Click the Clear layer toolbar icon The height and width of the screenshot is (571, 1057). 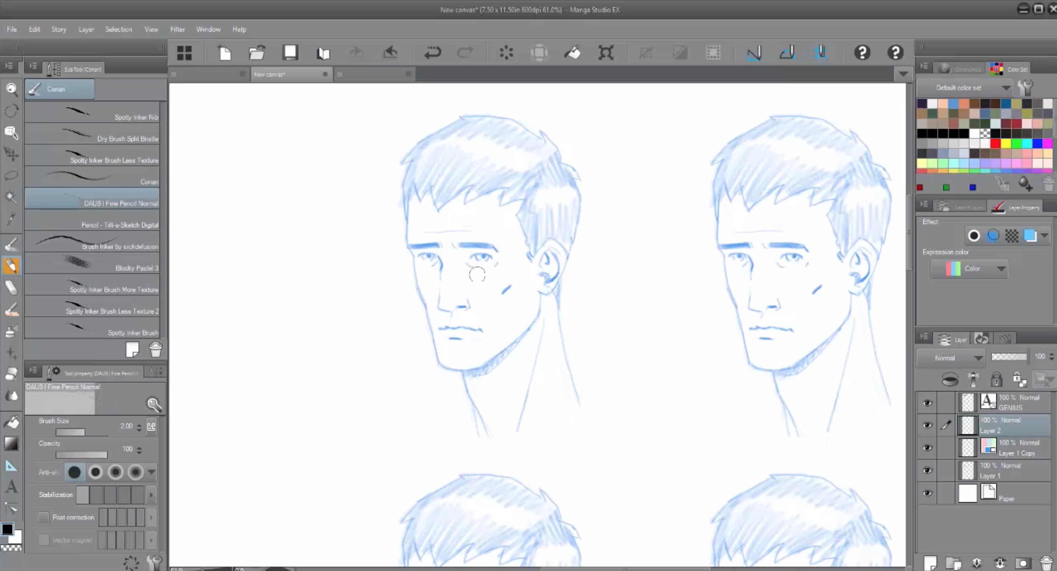pyautogui.click(x=506, y=53)
